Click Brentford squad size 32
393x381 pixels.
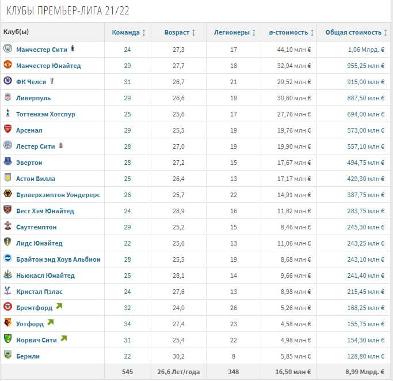tap(127, 308)
